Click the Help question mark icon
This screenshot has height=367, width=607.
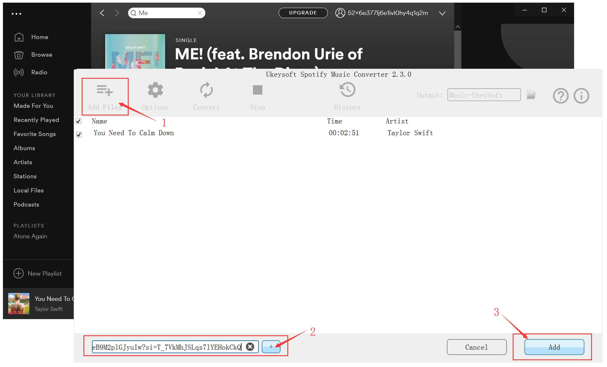click(561, 95)
